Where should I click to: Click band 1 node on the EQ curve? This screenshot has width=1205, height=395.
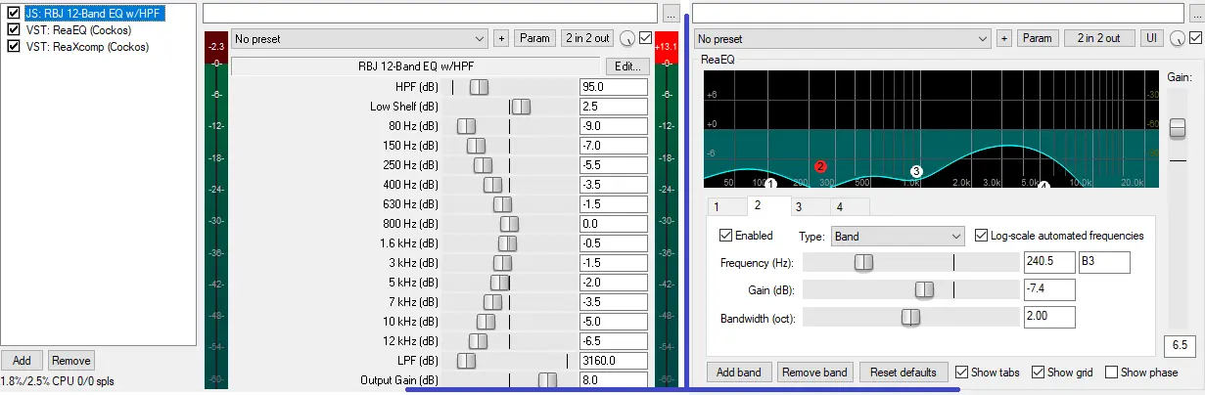pyautogui.click(x=770, y=184)
